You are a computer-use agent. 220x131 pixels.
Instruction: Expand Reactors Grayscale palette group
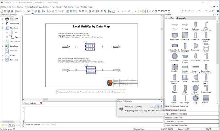(x=192, y=118)
